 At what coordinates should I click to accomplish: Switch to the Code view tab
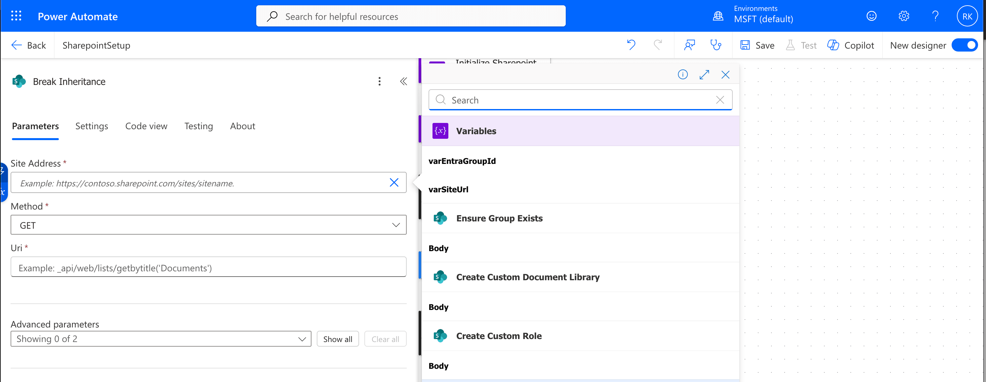pos(146,126)
